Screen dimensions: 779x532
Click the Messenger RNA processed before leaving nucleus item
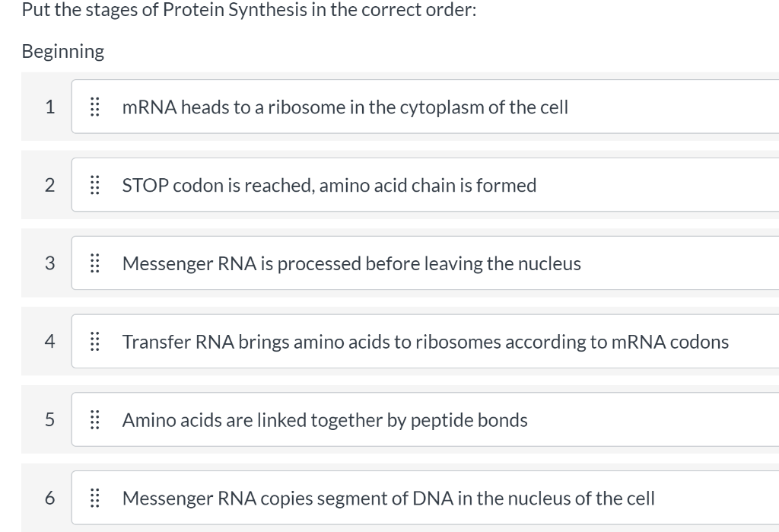point(351,263)
